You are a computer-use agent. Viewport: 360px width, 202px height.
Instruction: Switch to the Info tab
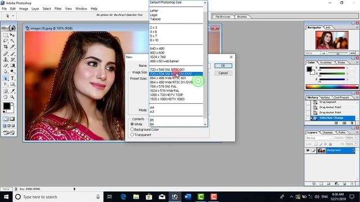coord(328,27)
